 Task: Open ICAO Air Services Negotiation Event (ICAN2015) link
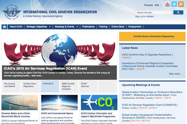[x=149, y=105]
